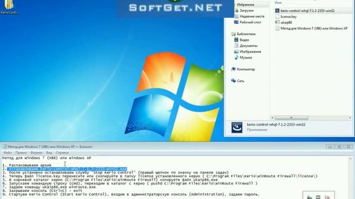The height and width of the screenshot is (199, 355).
Task: Click file name kerio-control-whql-7.1.2-2333-win32 text in details pane
Action: [x=276, y=124]
